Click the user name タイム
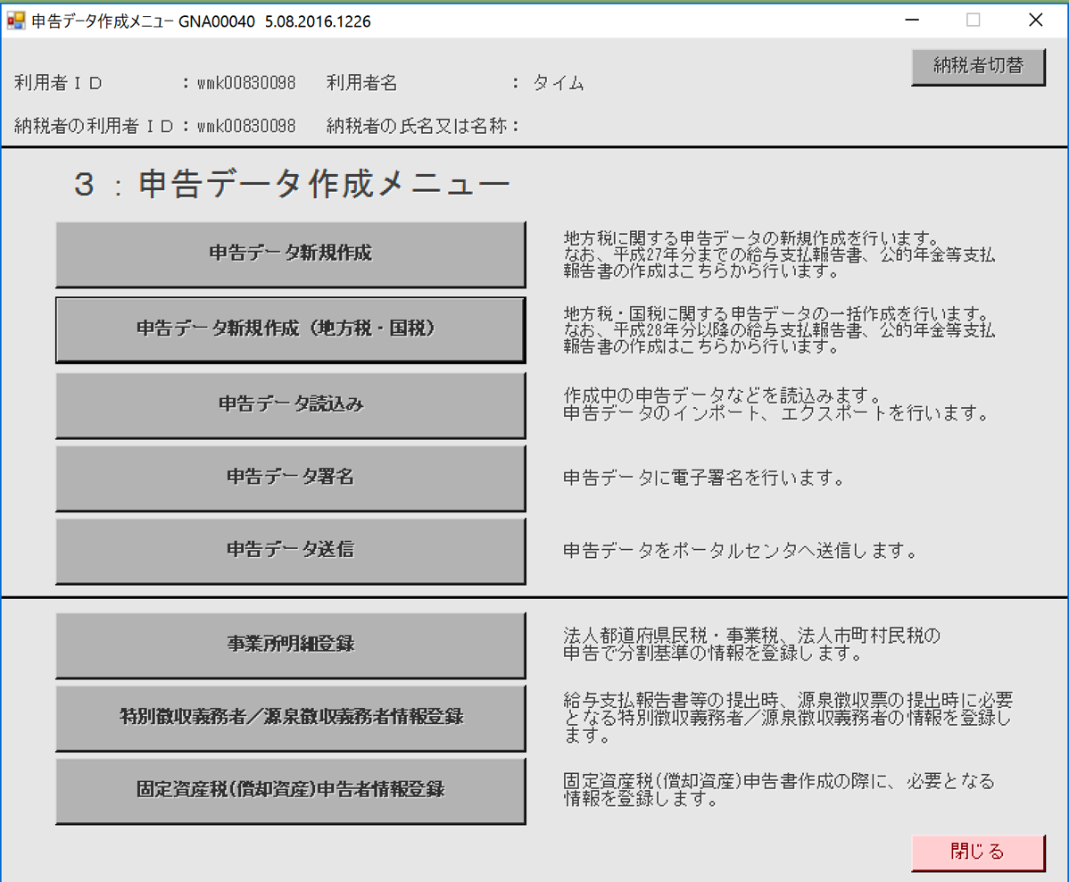 coord(559,83)
